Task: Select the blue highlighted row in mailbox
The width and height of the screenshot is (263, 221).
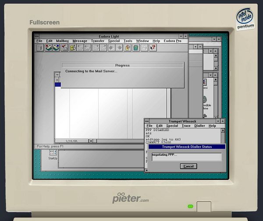Action: click(58, 84)
